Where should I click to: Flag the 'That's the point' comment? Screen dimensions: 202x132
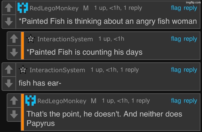[176, 101]
